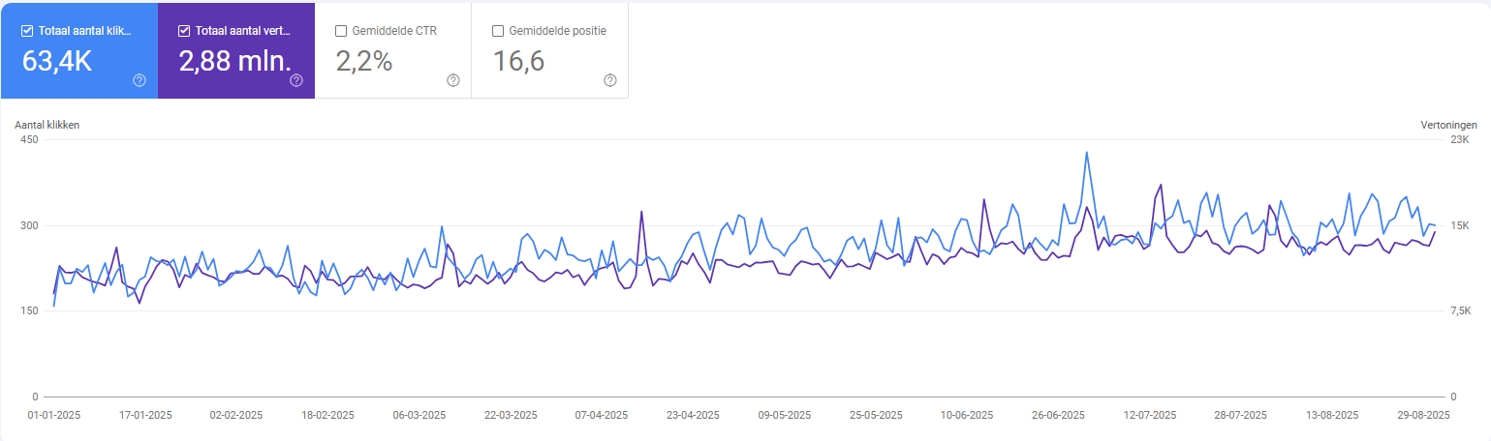Uncheck the Totaal aantal vertoningen checkbox
The image size is (1491, 441).
pyautogui.click(x=184, y=31)
